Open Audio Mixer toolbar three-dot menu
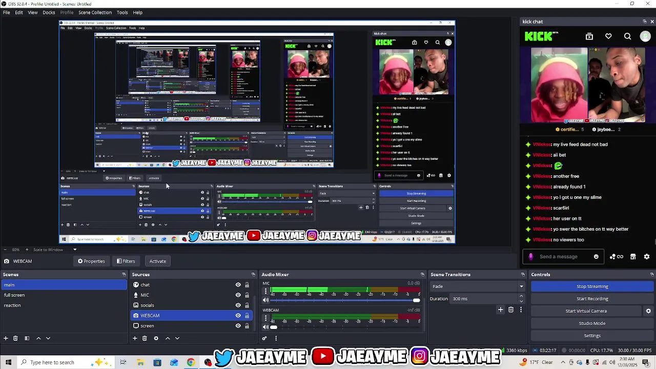Screen dimensions: 656x369 [276, 338]
